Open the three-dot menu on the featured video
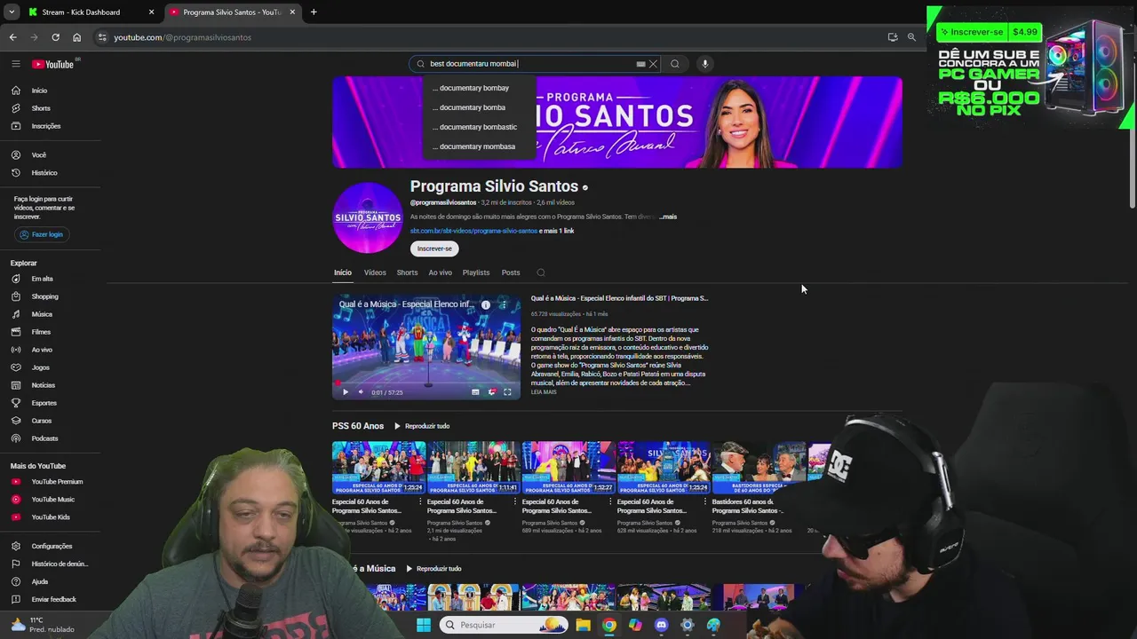The image size is (1137, 639). pyautogui.click(x=504, y=304)
